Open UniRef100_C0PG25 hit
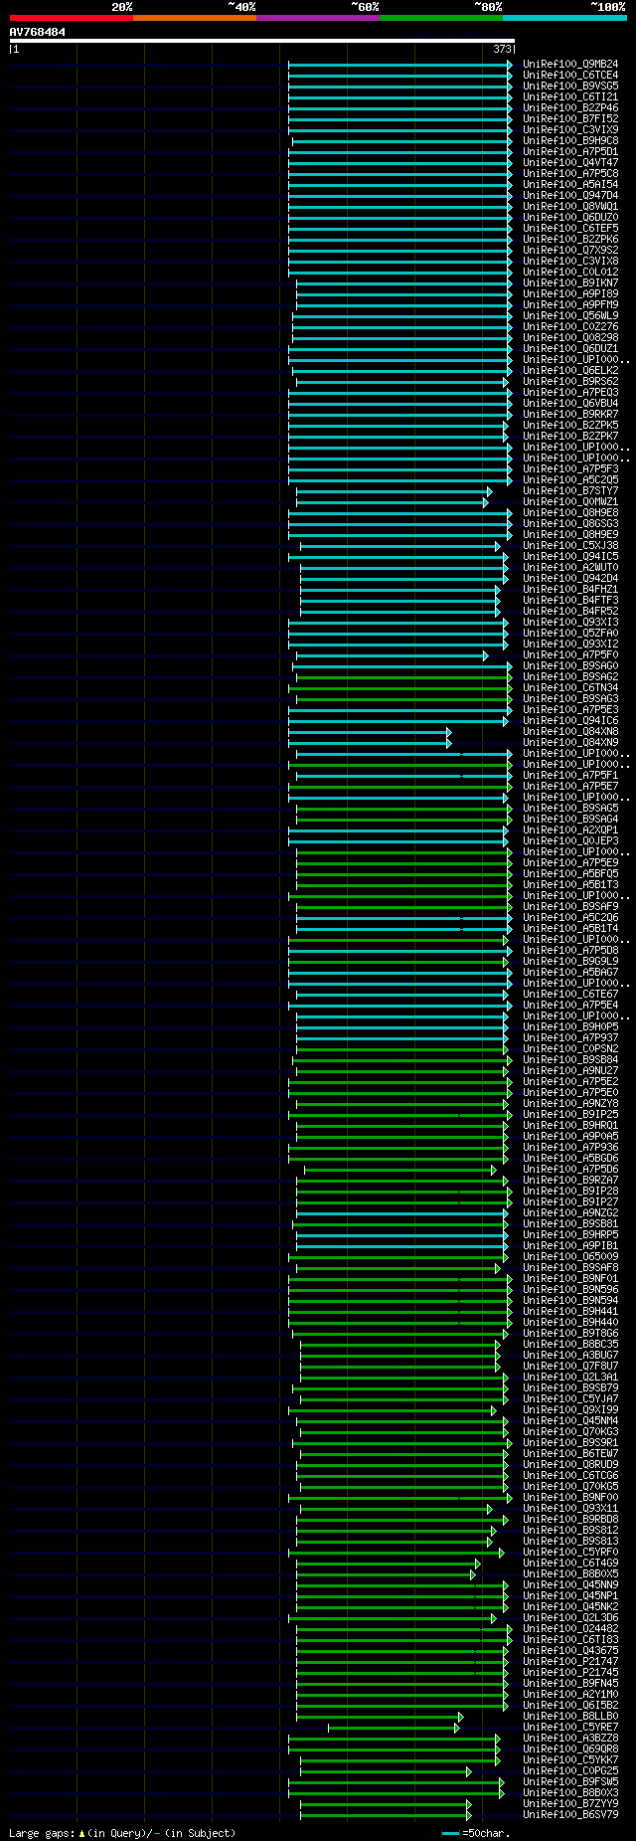The height and width of the screenshot is (1841, 636). (x=570, y=1771)
